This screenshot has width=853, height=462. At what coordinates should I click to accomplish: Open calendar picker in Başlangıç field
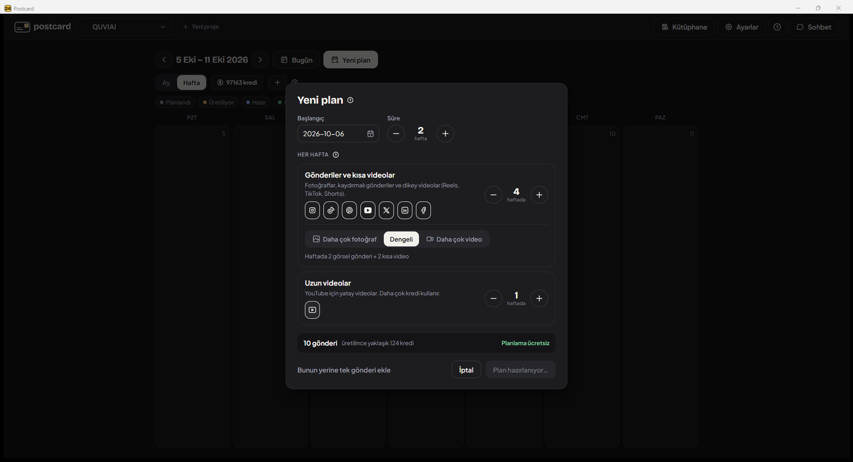371,134
